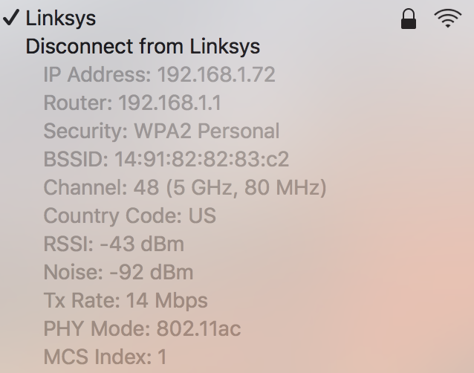Click the Noise -92 dBm line

(x=118, y=272)
